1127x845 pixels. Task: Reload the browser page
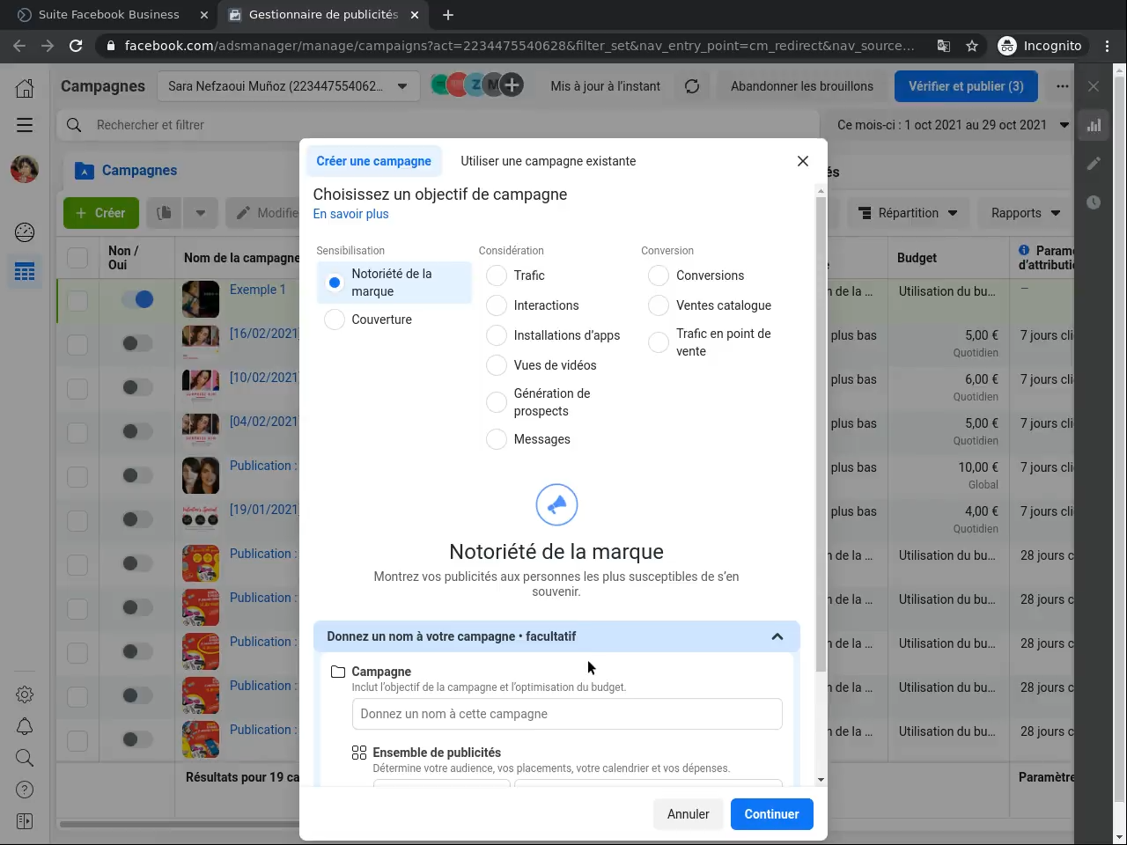click(76, 46)
